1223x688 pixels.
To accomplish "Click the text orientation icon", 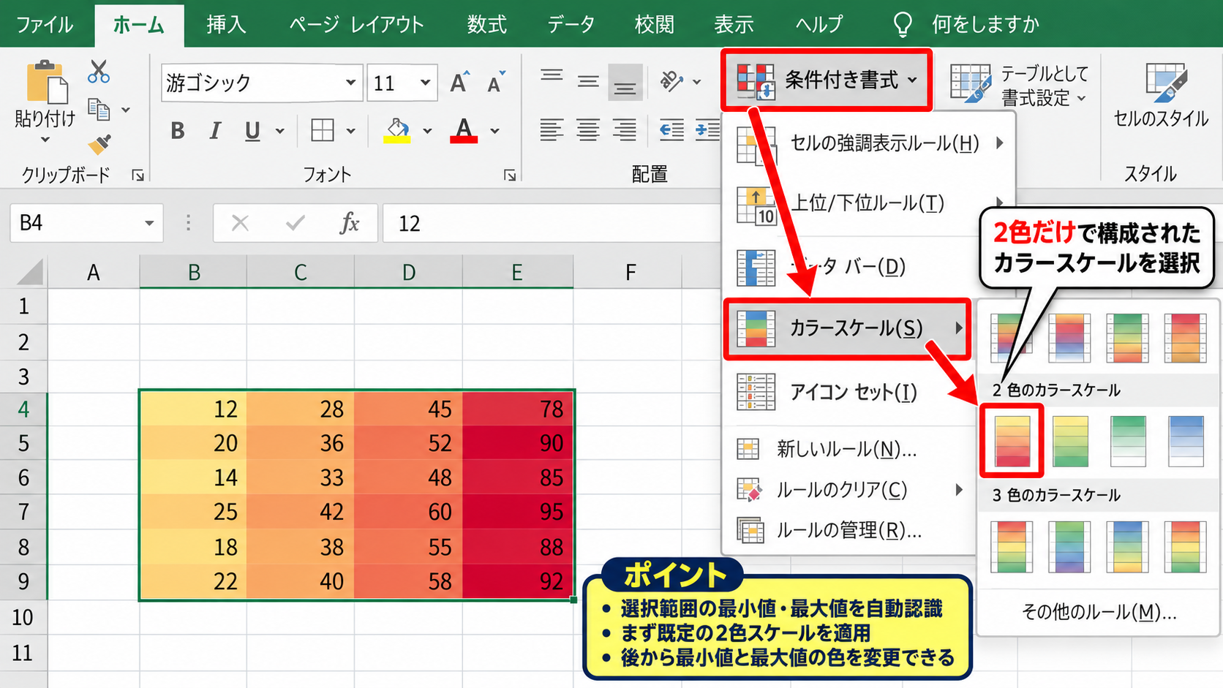I will [671, 81].
